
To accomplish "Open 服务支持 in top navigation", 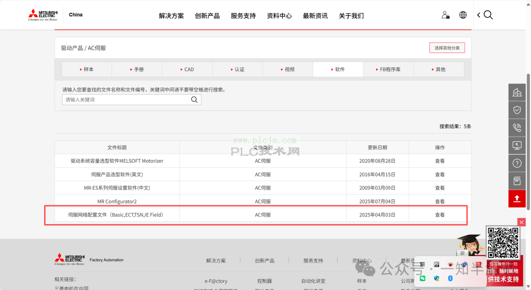I will click(x=243, y=16).
